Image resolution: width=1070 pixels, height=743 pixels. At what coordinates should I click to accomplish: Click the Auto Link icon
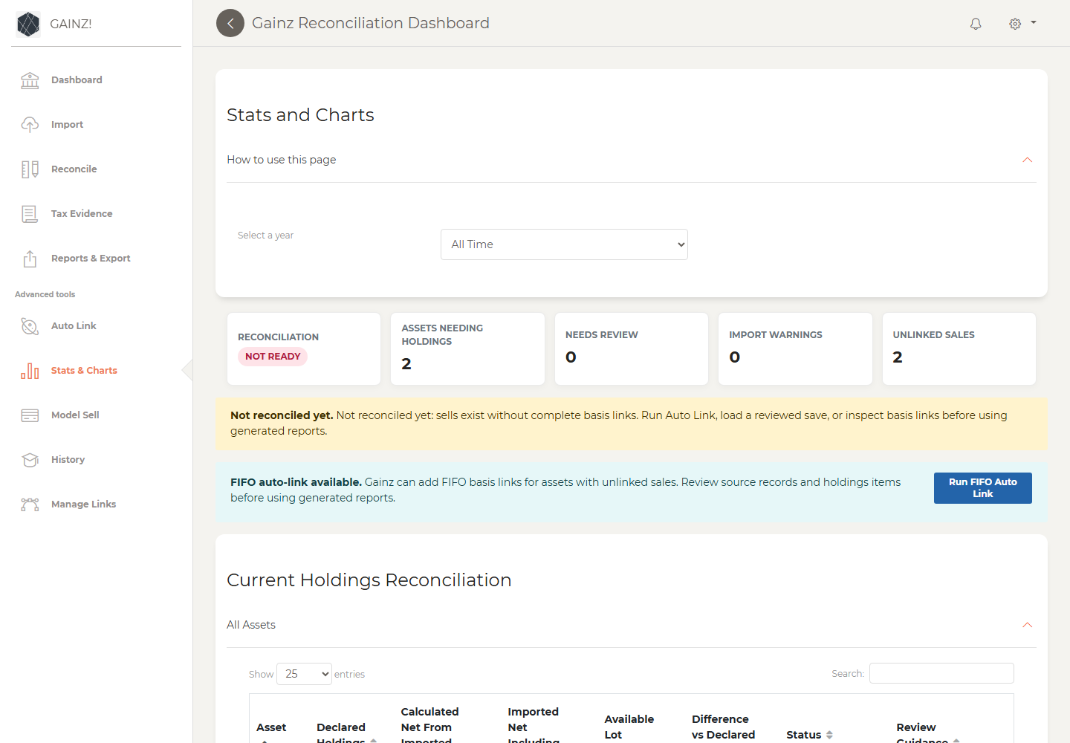pos(30,326)
